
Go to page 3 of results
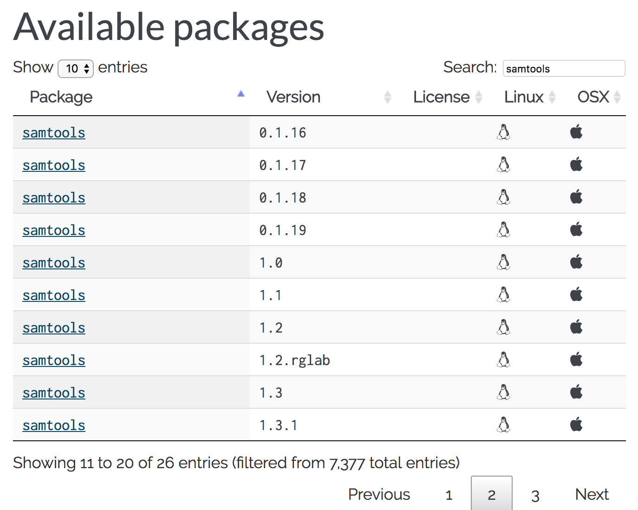(x=535, y=495)
